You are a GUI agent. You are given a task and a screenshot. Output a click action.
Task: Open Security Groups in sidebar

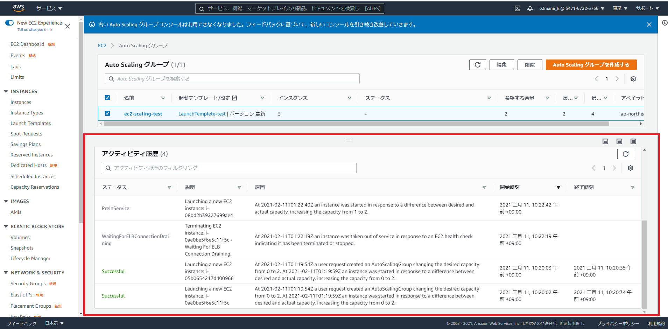[28, 283]
